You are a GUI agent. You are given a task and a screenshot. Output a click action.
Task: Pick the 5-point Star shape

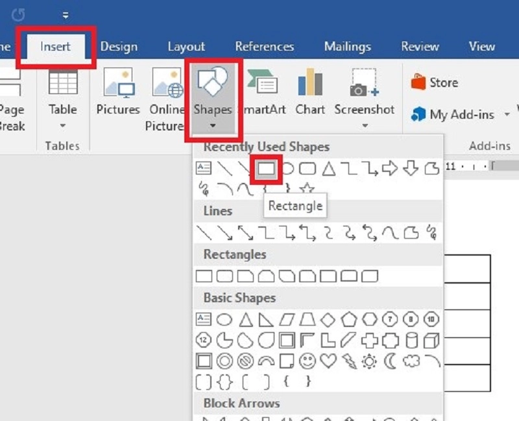click(308, 189)
